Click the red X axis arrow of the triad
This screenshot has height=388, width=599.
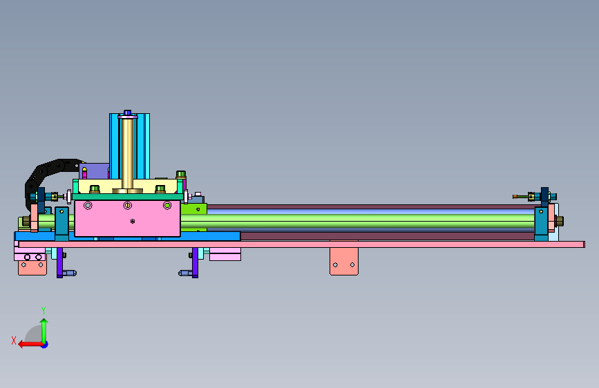(x=30, y=345)
